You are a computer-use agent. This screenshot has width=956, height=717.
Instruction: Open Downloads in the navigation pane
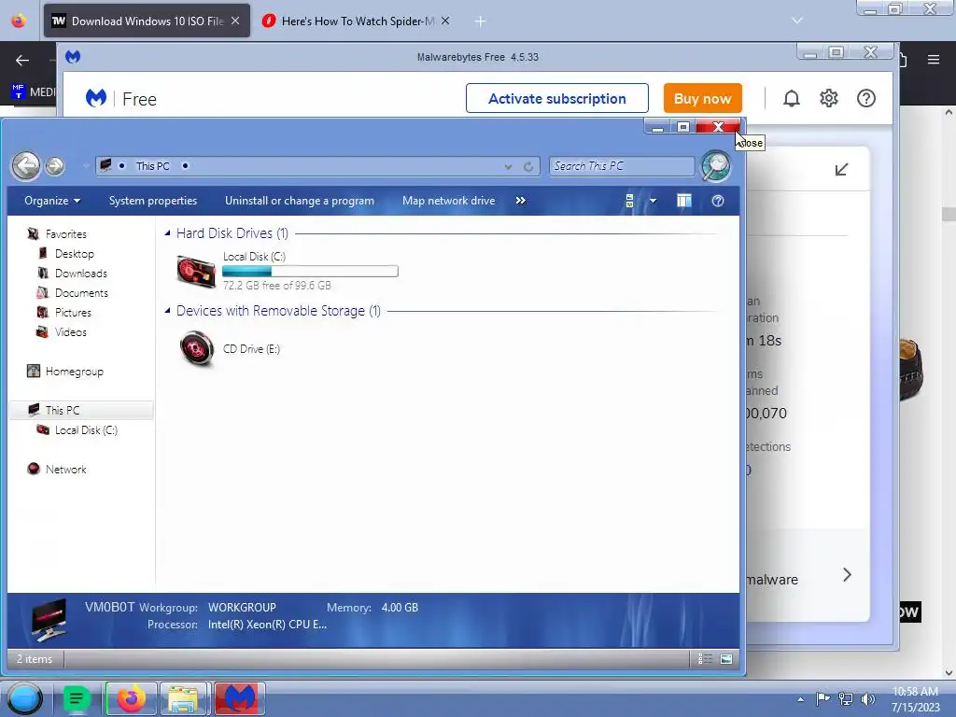click(x=81, y=274)
